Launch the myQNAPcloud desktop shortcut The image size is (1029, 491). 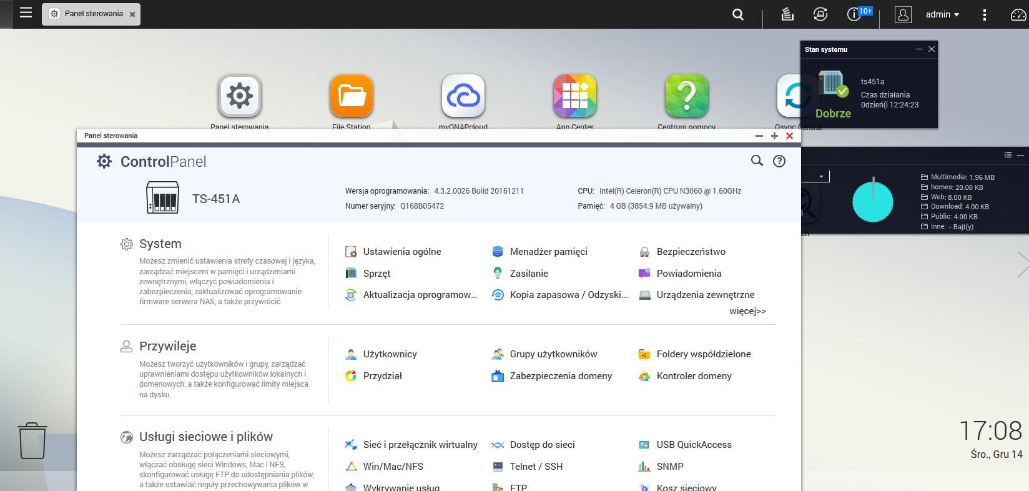(463, 96)
